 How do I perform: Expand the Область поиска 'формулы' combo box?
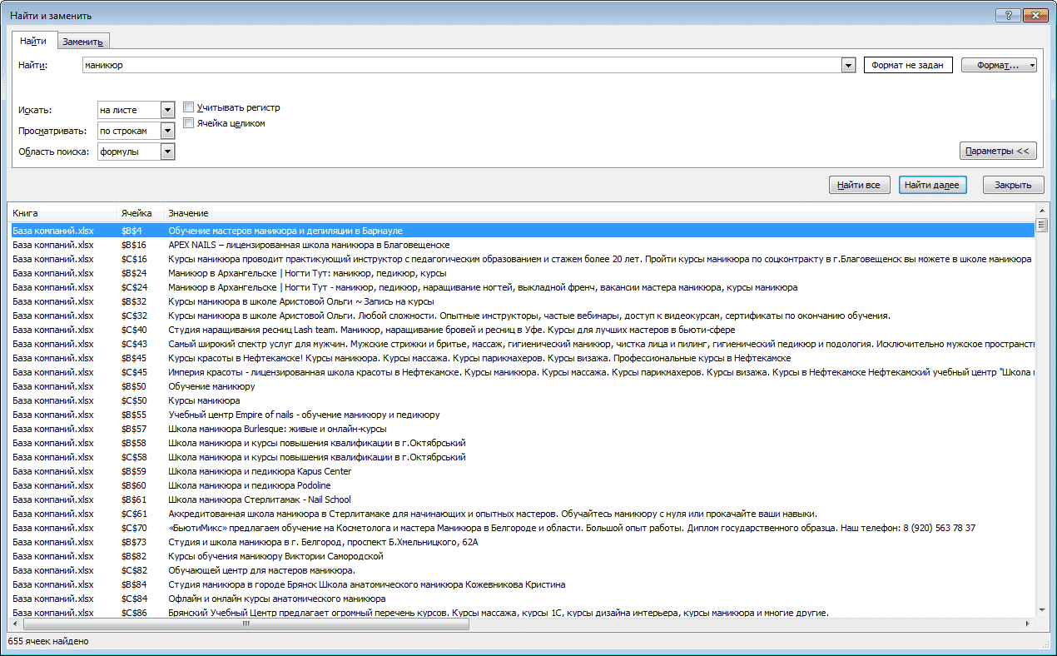(167, 152)
